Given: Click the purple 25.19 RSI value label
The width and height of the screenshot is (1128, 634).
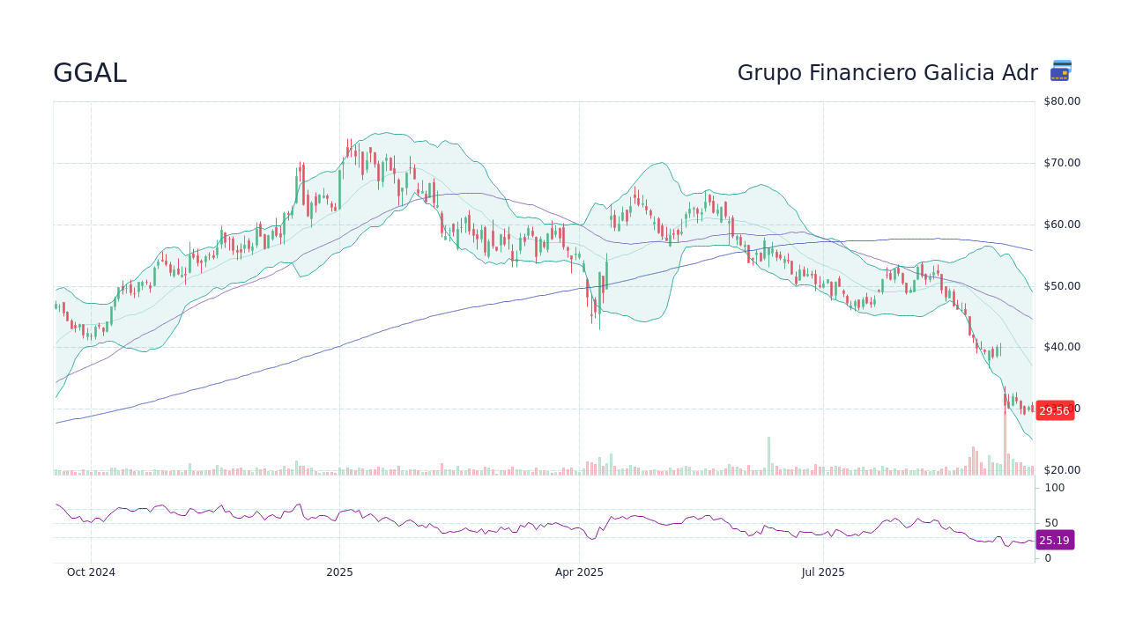Looking at the screenshot, I should click(1054, 541).
